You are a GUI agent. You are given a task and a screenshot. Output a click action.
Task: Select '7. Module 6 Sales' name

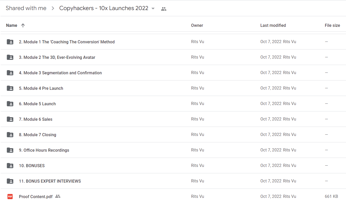coord(36,119)
